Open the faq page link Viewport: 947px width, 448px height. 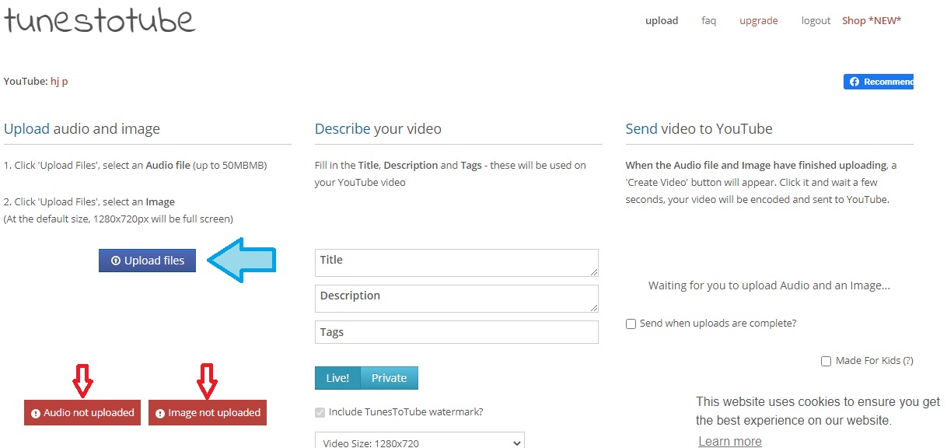[x=708, y=21]
